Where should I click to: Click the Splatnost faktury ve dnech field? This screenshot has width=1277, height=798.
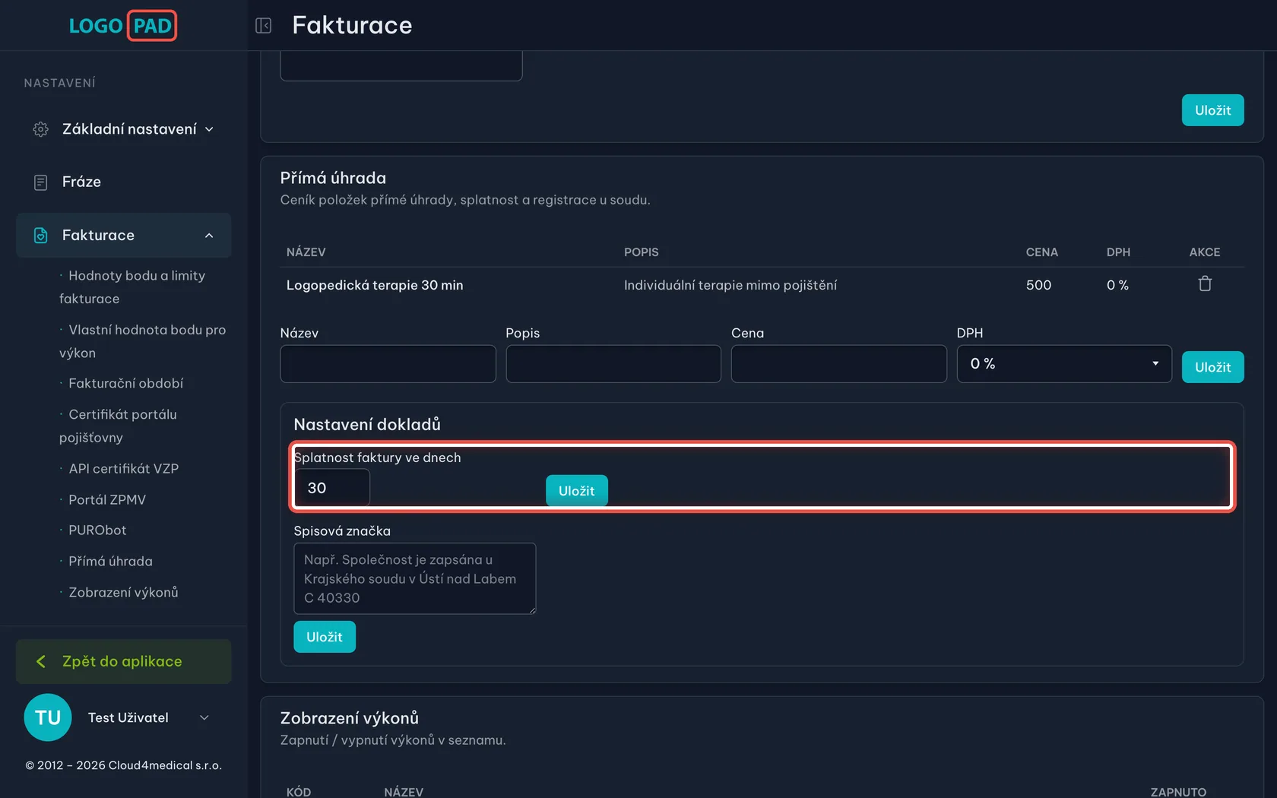pyautogui.click(x=332, y=488)
